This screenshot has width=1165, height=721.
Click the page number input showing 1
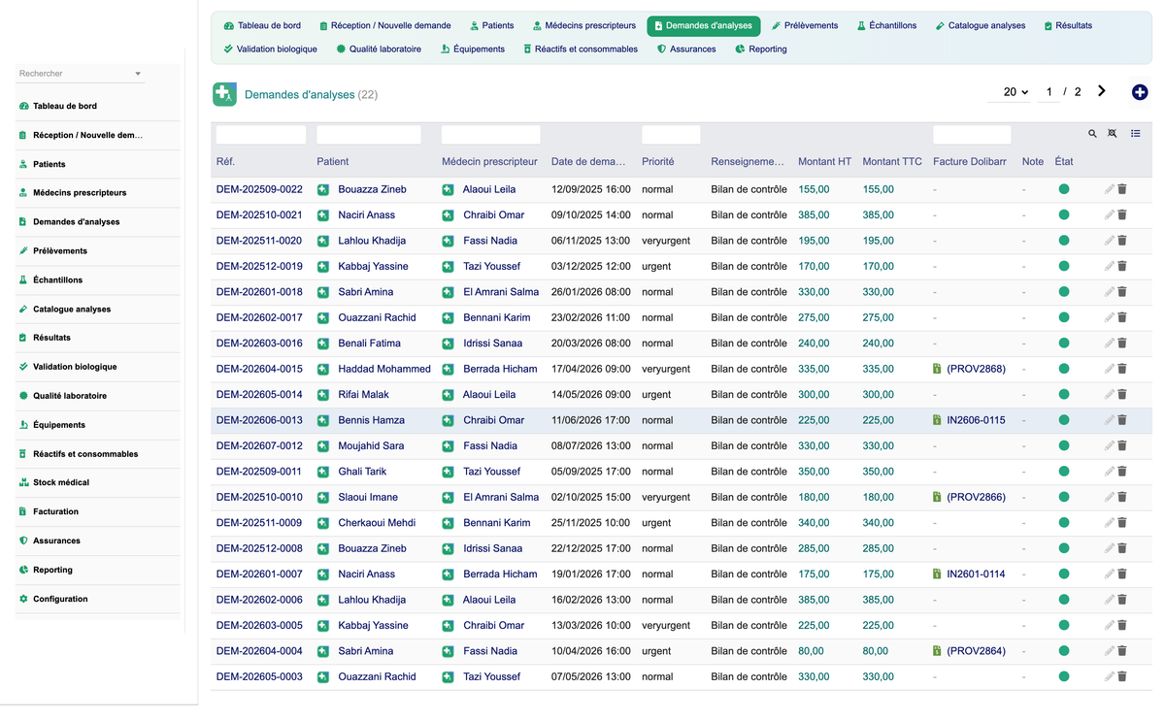pyautogui.click(x=1048, y=92)
